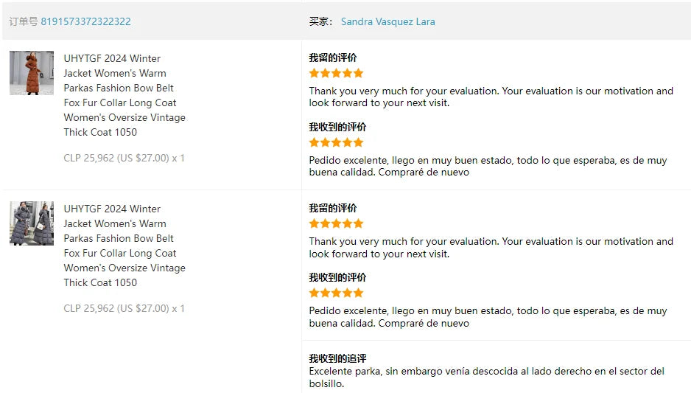Click the first item's CLP 25,962 price
This screenshot has height=393, width=691.
(124, 158)
